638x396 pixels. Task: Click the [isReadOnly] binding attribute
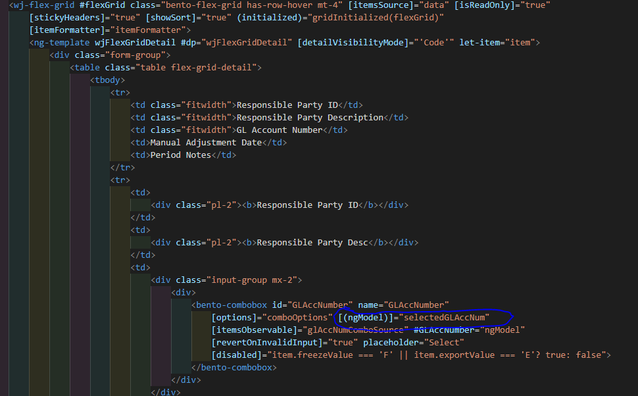tap(485, 5)
